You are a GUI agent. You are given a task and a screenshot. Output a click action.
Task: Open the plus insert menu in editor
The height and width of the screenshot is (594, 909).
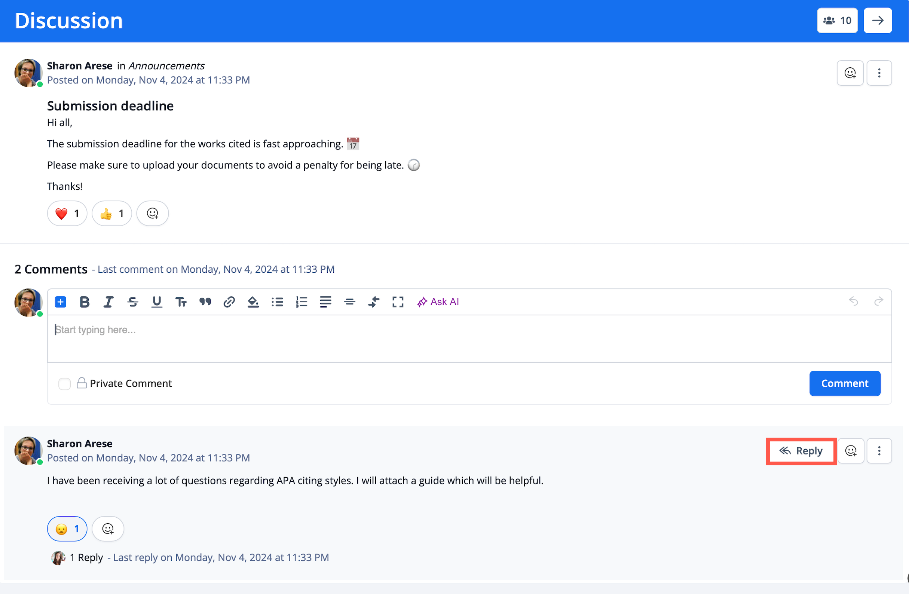click(x=60, y=302)
